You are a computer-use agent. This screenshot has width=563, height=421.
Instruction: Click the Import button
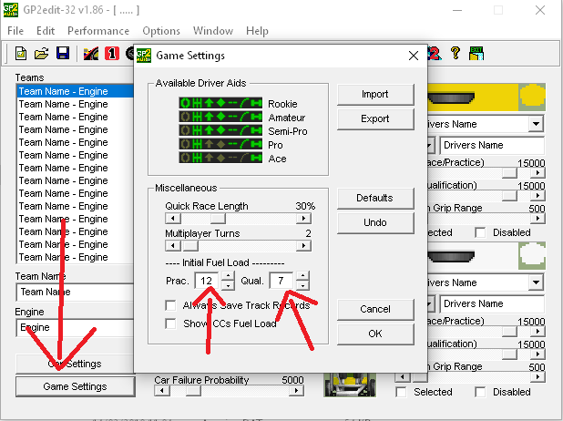coord(374,94)
